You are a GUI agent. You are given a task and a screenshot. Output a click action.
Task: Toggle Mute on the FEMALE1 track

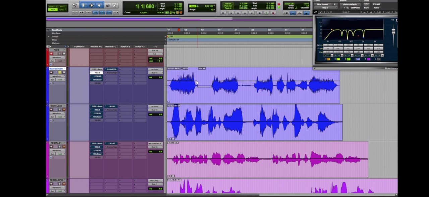(64, 147)
